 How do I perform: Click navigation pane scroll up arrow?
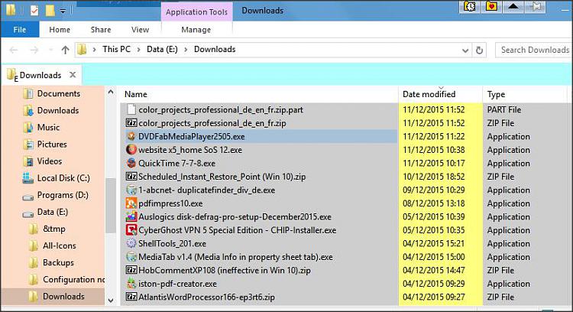pos(111,93)
